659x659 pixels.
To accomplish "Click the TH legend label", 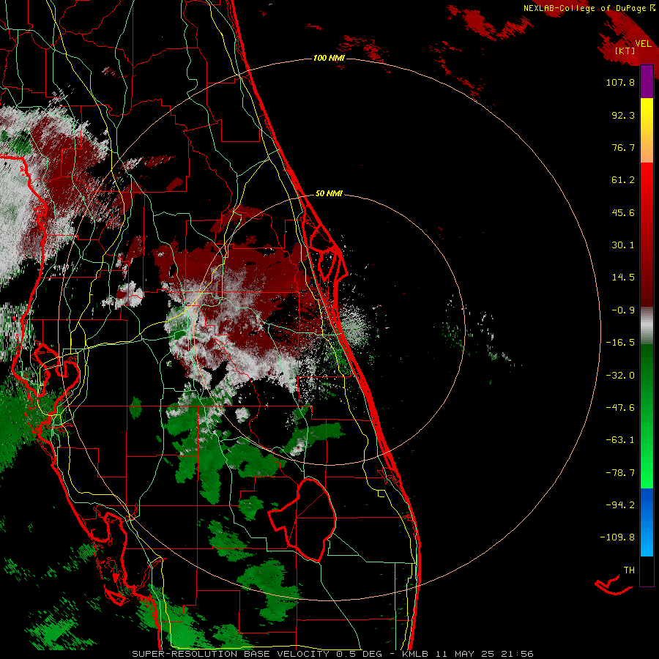I will click(629, 570).
